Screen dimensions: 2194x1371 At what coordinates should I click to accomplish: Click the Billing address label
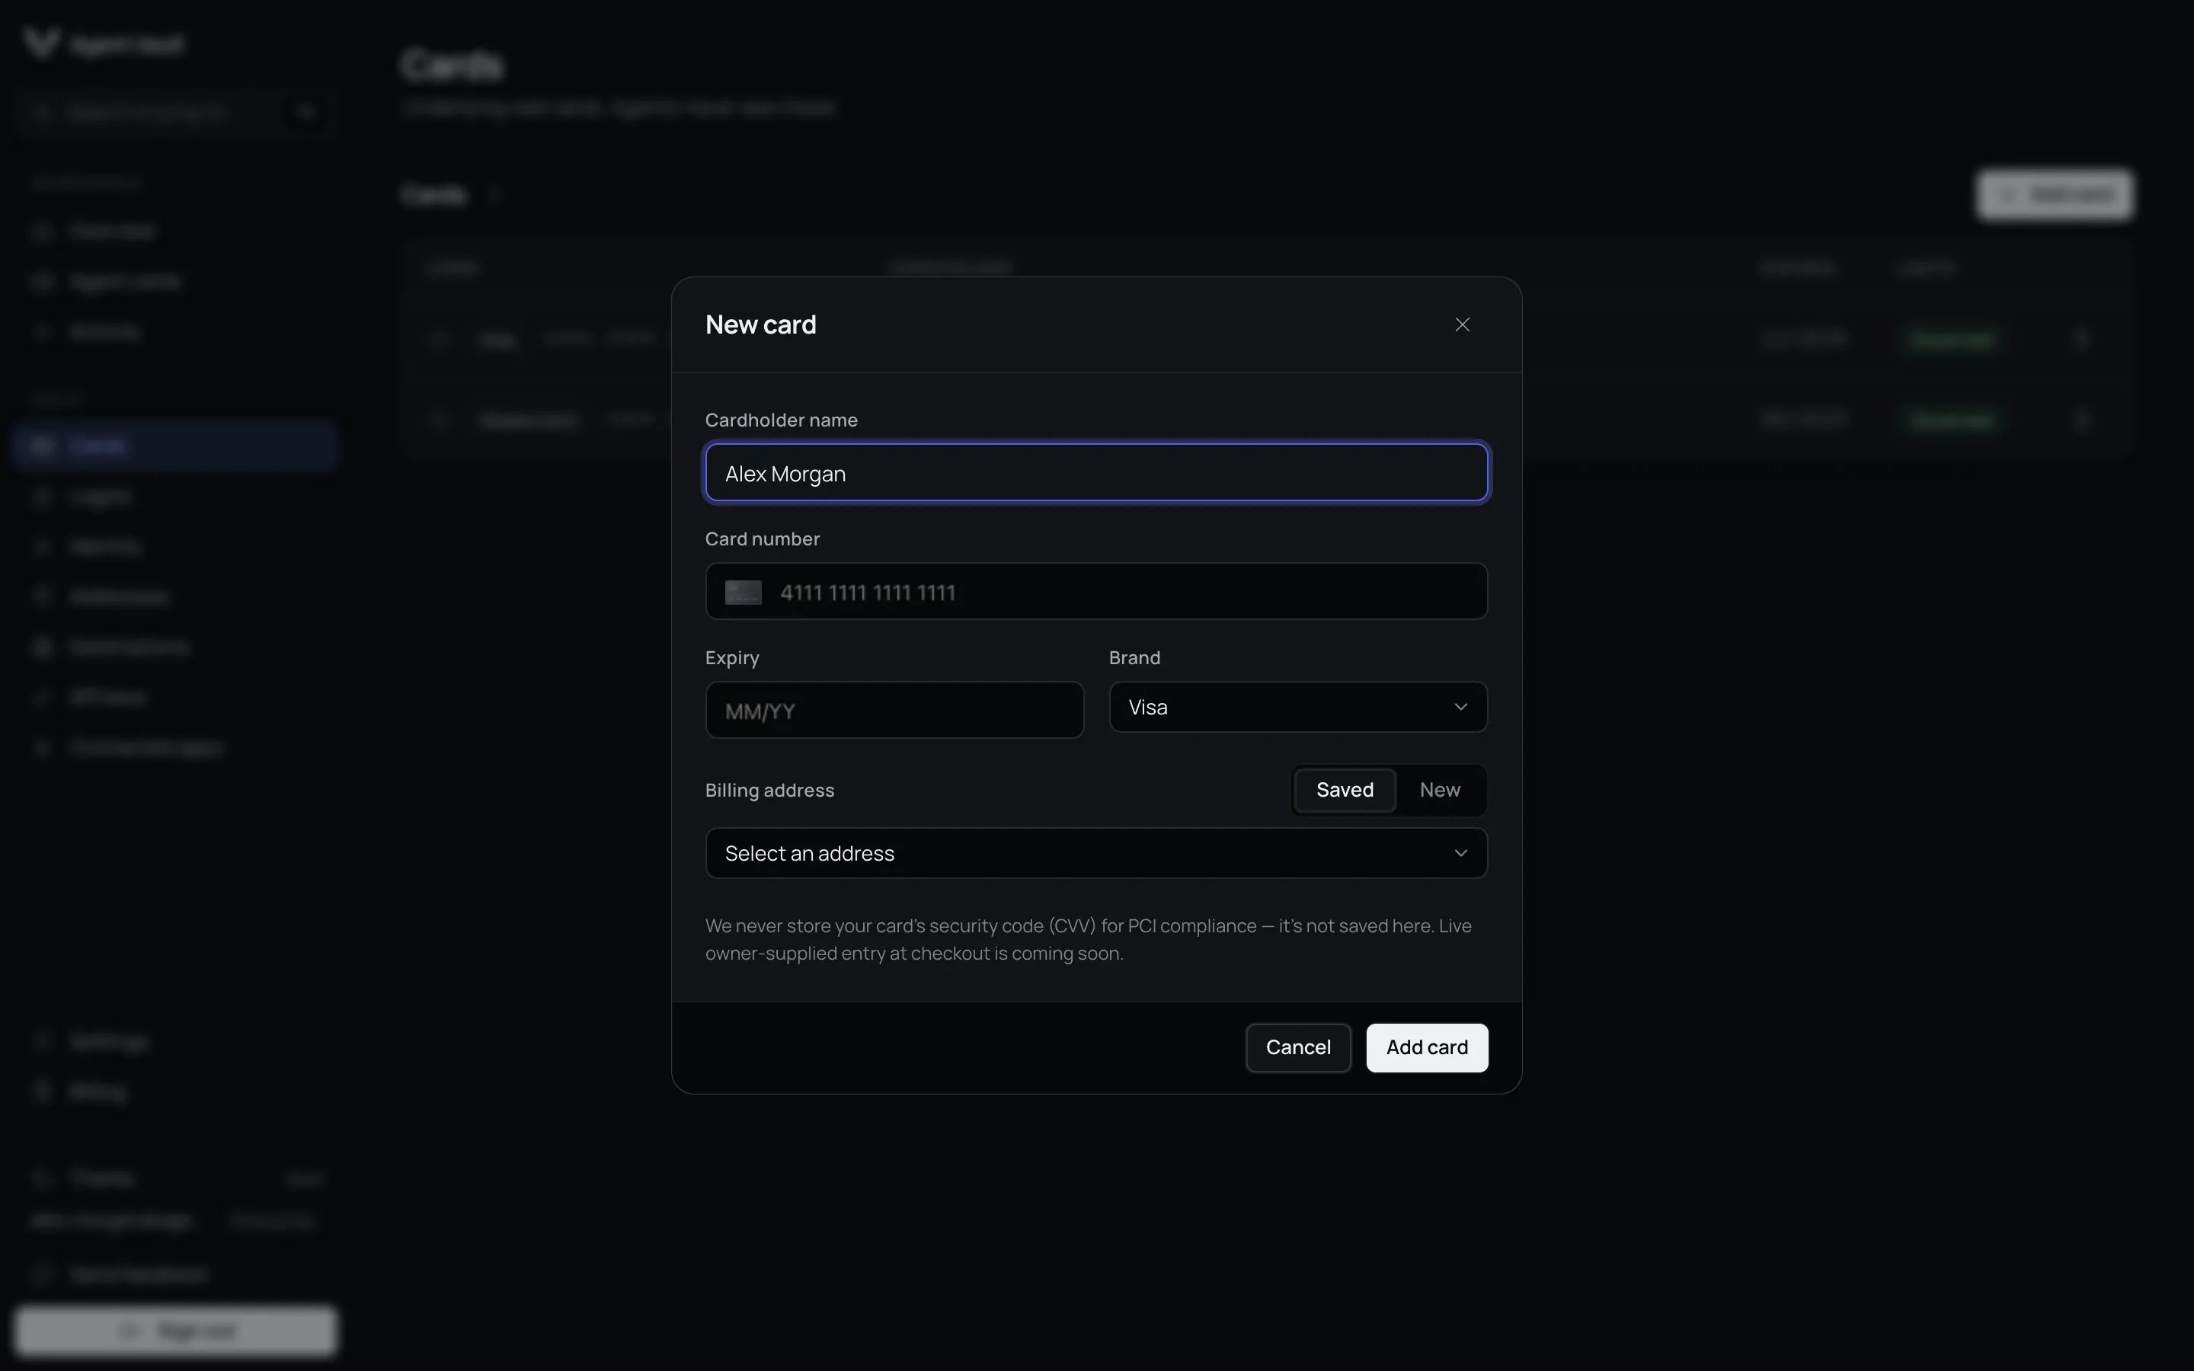pos(769,790)
